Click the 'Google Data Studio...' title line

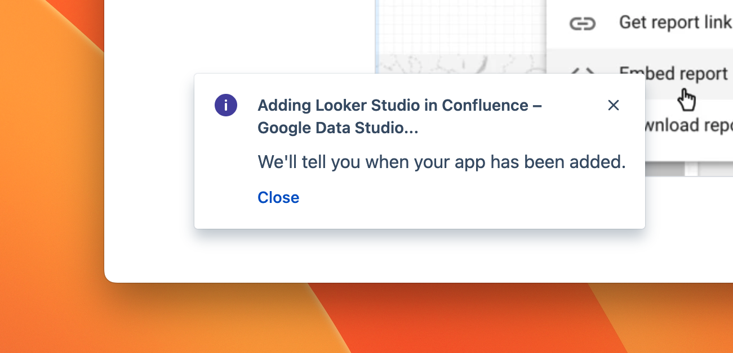click(337, 128)
